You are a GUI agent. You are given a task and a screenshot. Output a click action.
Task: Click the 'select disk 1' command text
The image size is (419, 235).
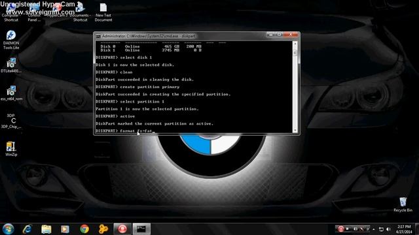136,57
